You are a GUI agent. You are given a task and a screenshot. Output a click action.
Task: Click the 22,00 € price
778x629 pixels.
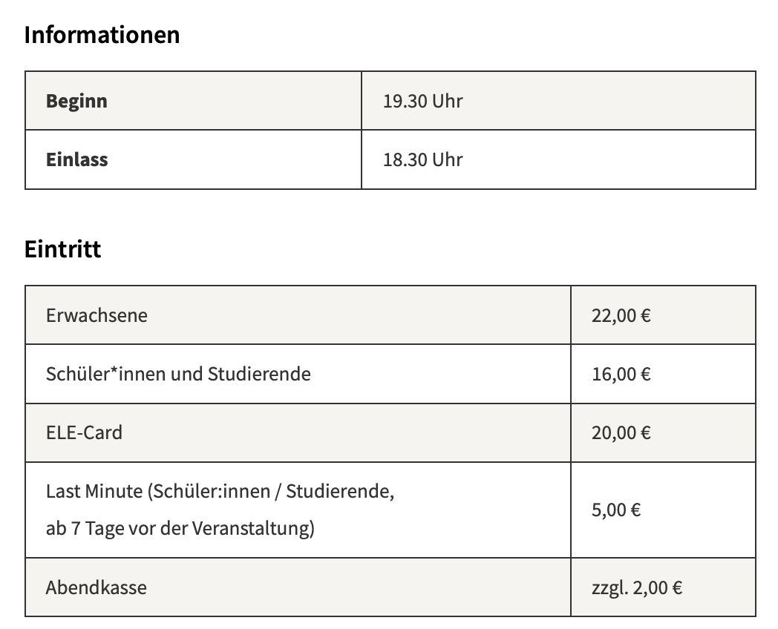621,315
